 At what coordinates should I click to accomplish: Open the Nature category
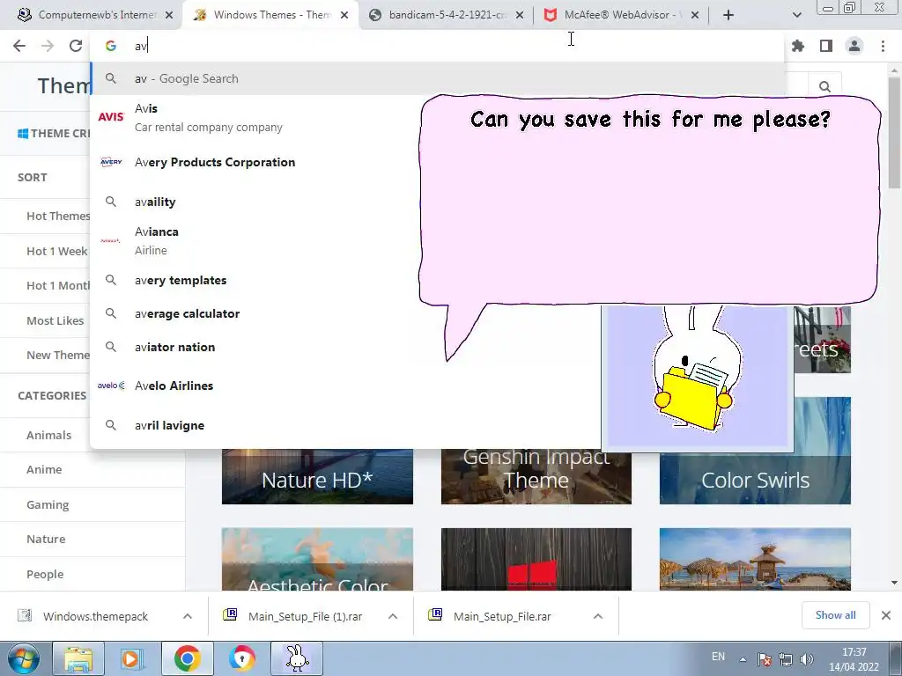(46, 540)
